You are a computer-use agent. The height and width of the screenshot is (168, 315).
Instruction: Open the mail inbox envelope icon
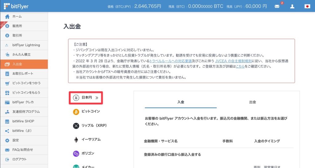click(x=277, y=6)
